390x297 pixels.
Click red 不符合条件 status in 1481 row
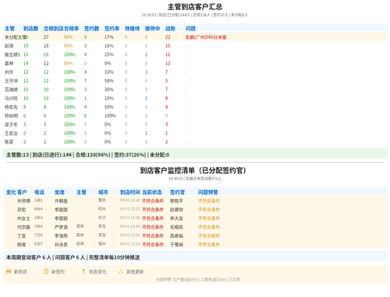point(153,201)
